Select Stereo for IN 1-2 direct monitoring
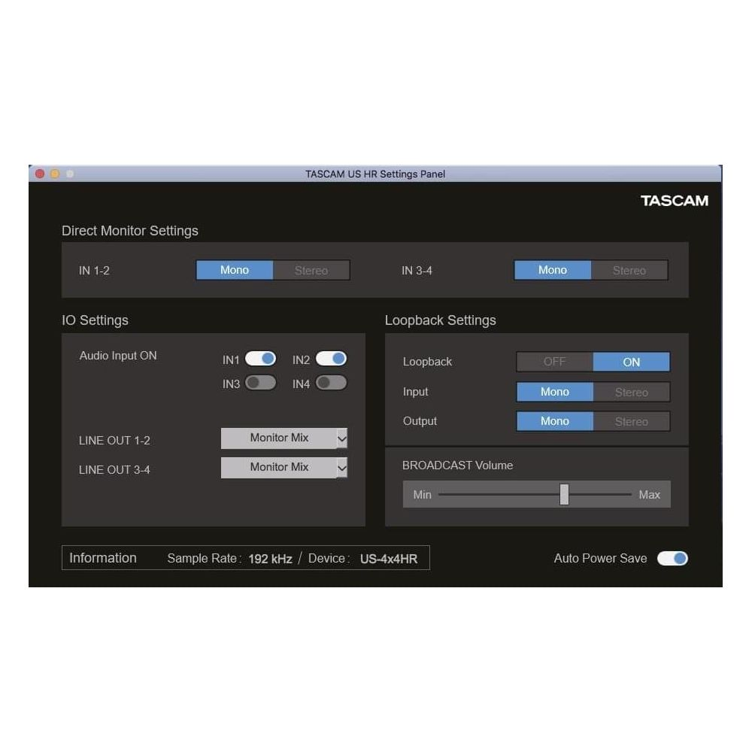The width and height of the screenshot is (752, 752). click(x=311, y=270)
